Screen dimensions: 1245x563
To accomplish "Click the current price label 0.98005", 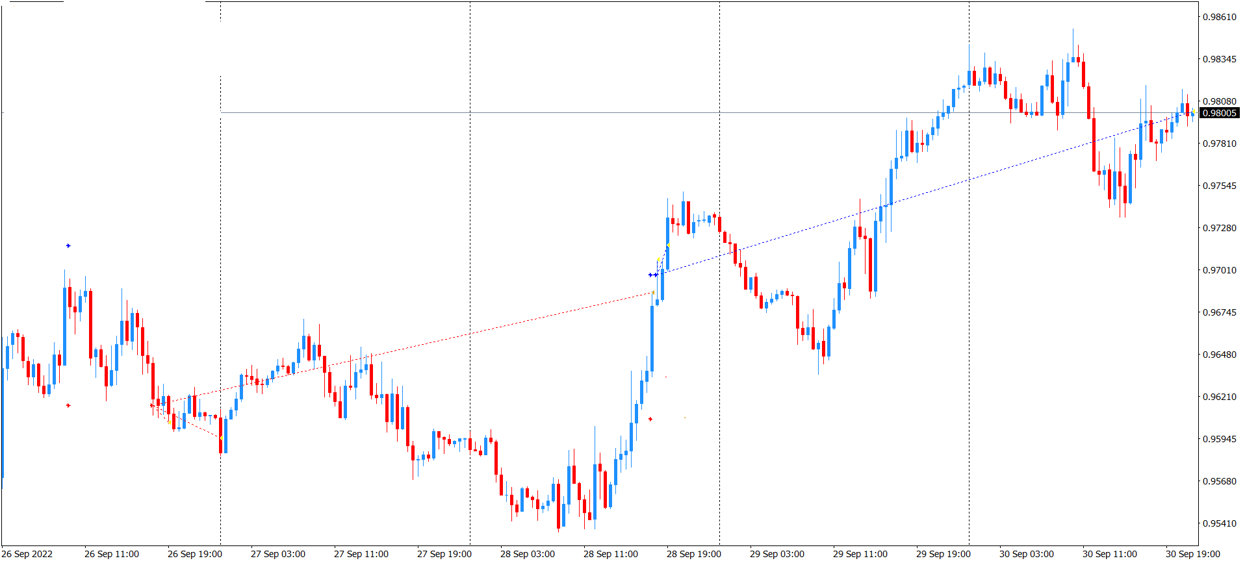I will 1219,113.
